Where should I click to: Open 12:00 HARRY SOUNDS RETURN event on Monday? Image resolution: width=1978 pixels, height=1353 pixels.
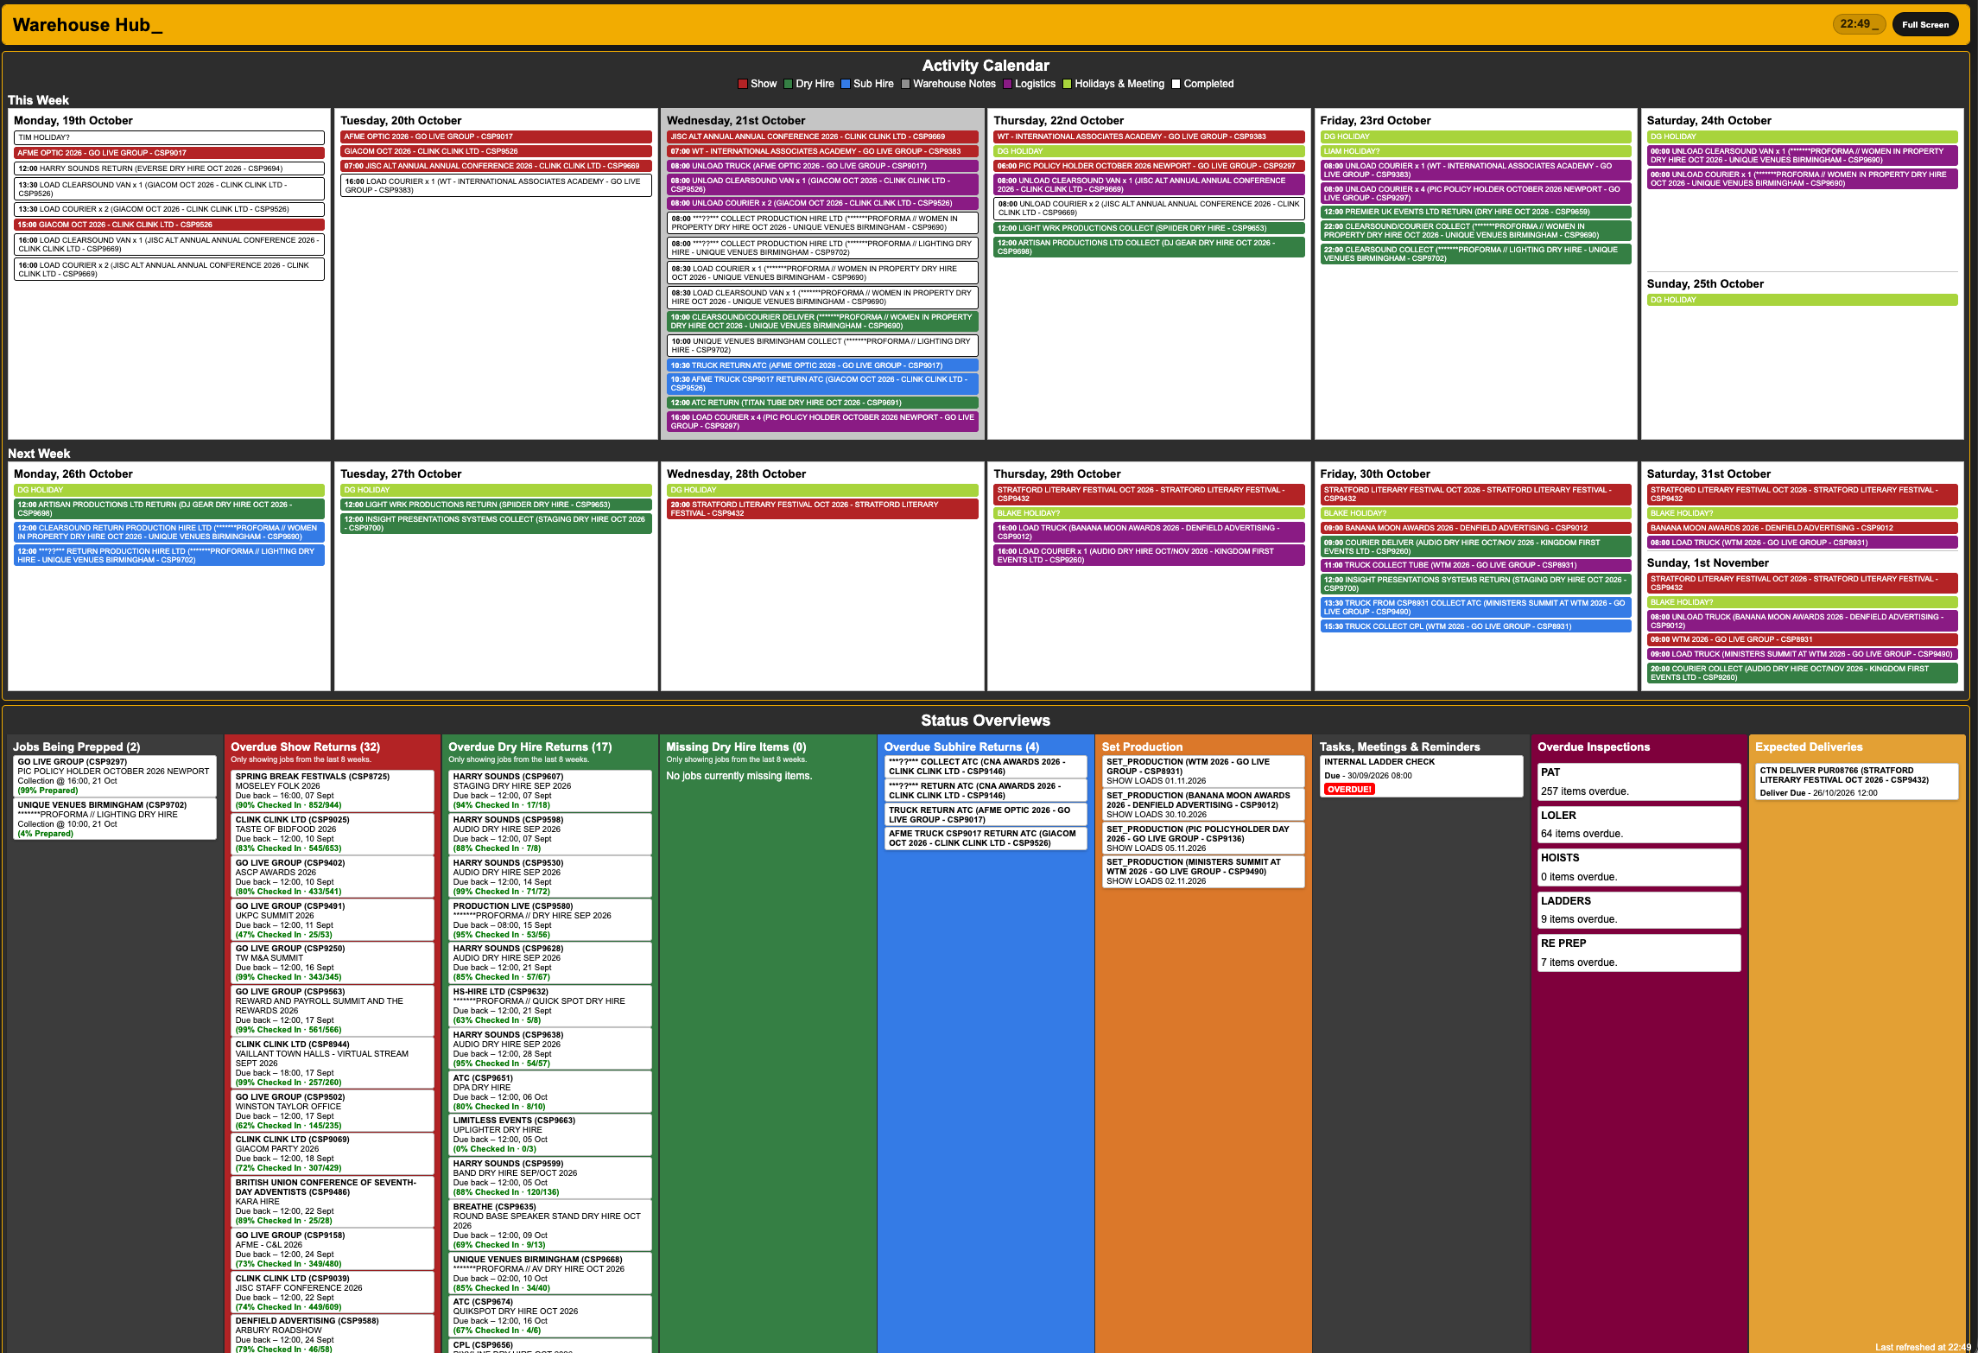(x=169, y=168)
